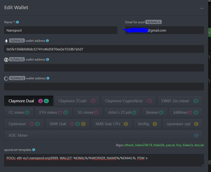Click the Ethereum coin icon

pos(6,41)
